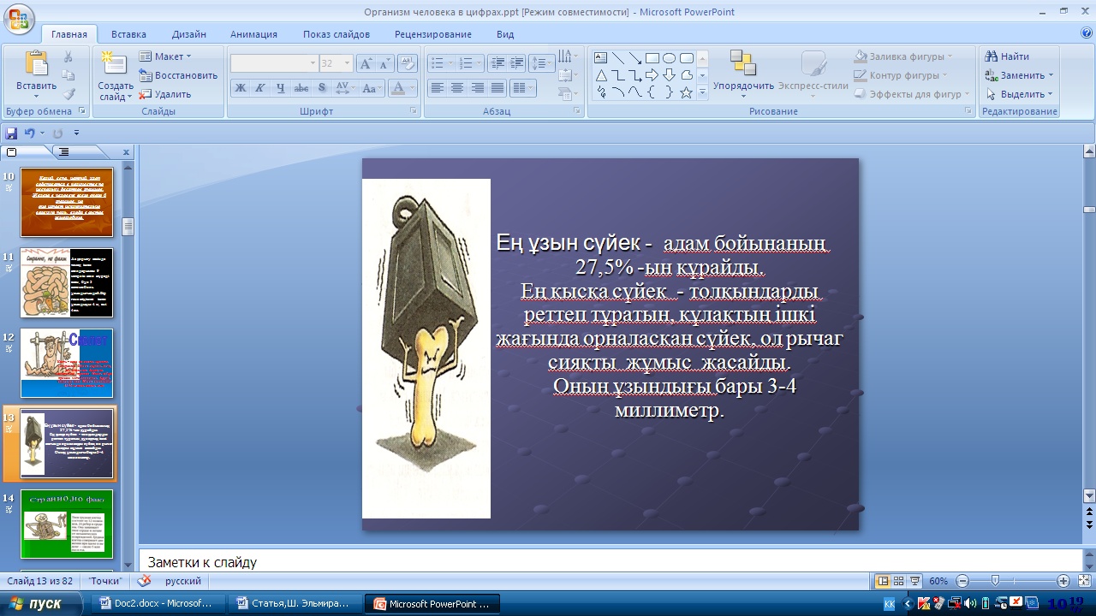
Task: Click the Increase font size icon
Action: click(x=366, y=63)
